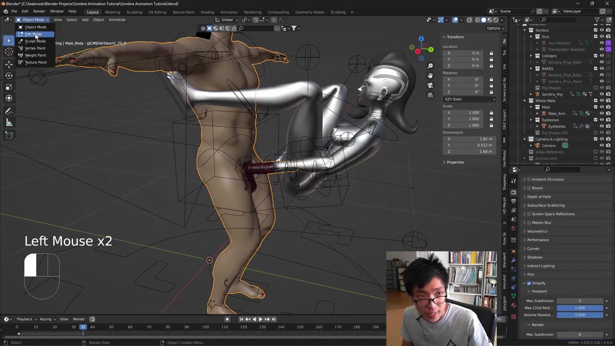Expand the Subsurface Scattering panel

pyautogui.click(x=545, y=205)
